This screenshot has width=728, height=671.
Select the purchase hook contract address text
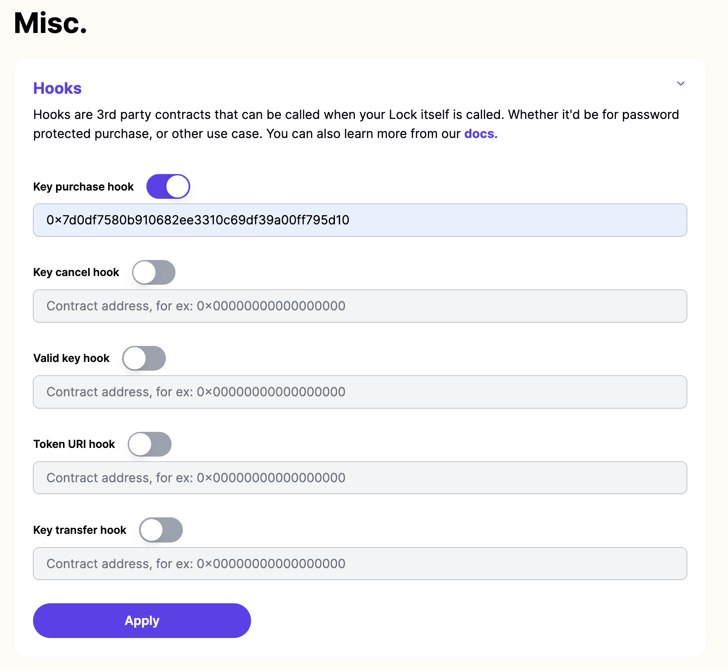point(198,220)
